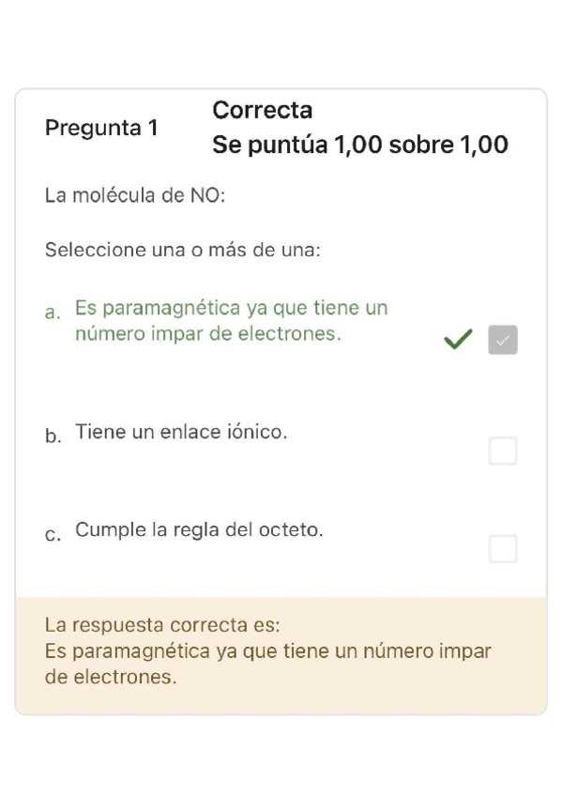Click the option label letter 'a.'
This screenshot has width=562, height=796.
[51, 314]
